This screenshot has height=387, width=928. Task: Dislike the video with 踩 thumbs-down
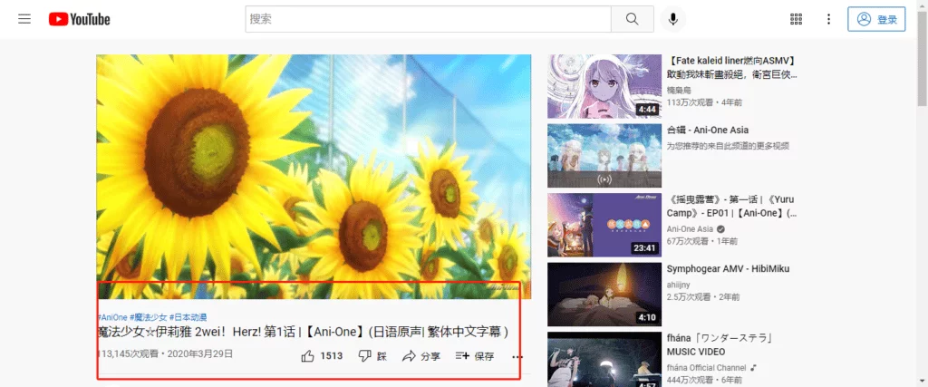[x=372, y=356]
